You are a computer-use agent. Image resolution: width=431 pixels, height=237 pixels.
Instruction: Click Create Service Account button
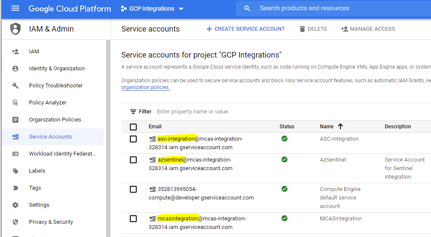[x=245, y=29]
